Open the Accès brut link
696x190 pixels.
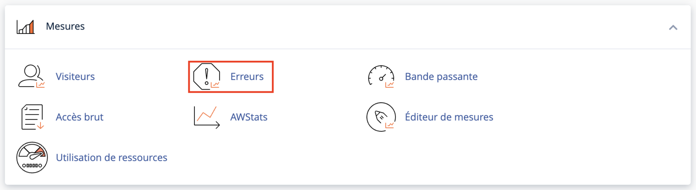(x=80, y=117)
